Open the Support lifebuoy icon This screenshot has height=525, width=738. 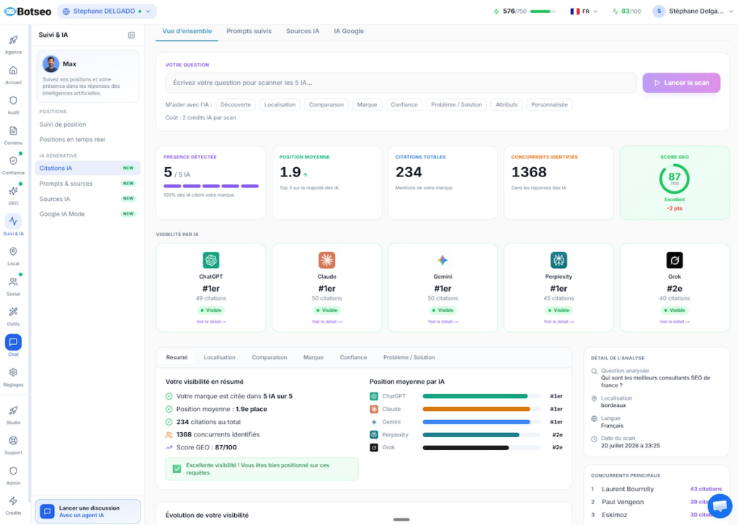[x=13, y=441]
